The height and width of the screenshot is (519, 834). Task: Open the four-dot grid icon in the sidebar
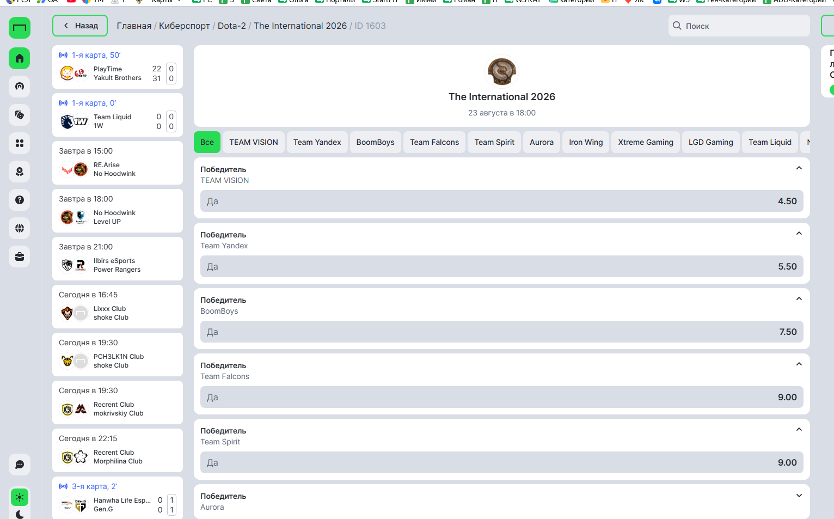coord(20,143)
